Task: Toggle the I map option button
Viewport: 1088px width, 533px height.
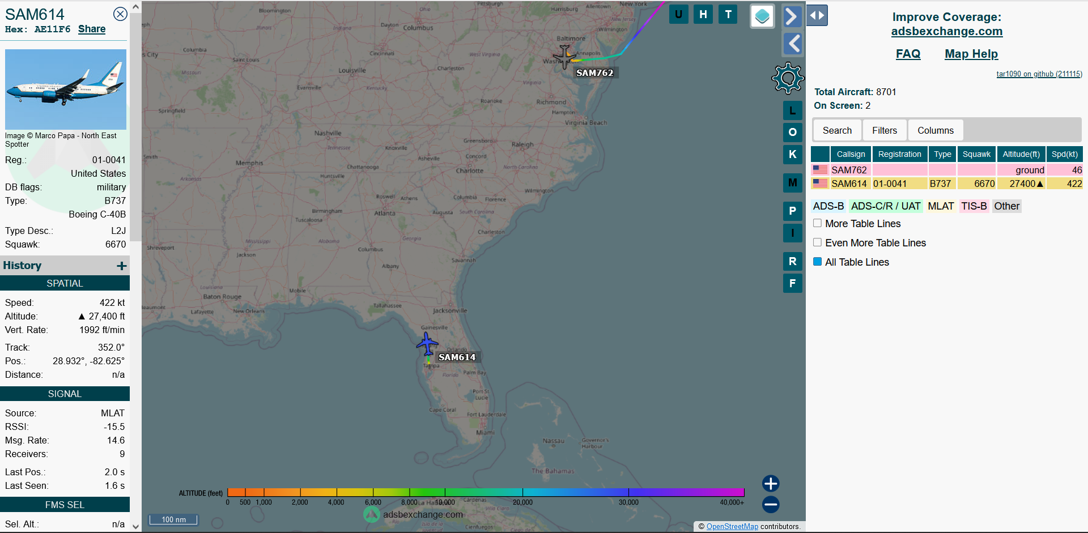Action: (x=793, y=233)
